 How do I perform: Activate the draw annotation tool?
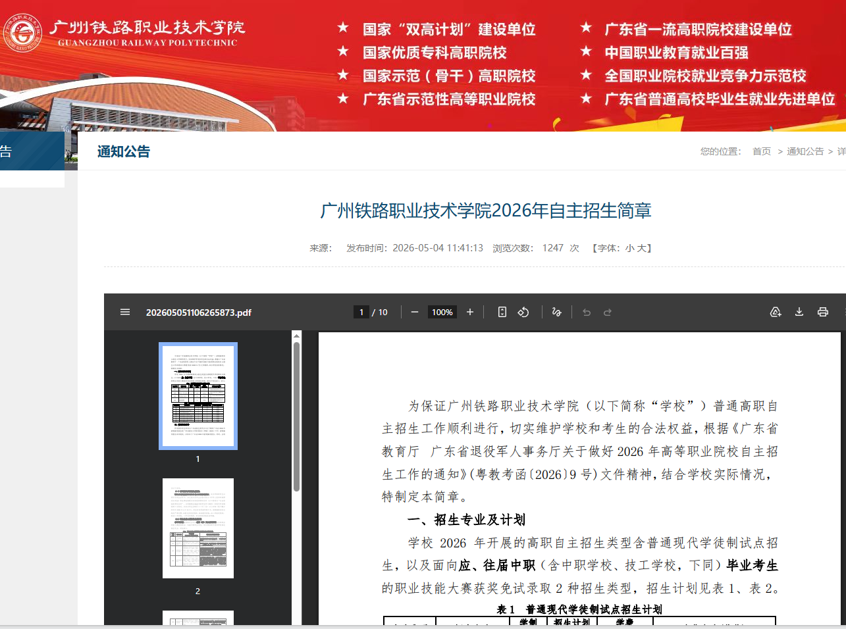coord(557,312)
